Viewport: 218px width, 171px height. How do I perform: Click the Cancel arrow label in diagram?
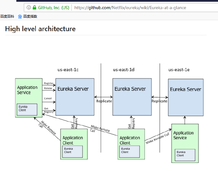click(x=48, y=99)
